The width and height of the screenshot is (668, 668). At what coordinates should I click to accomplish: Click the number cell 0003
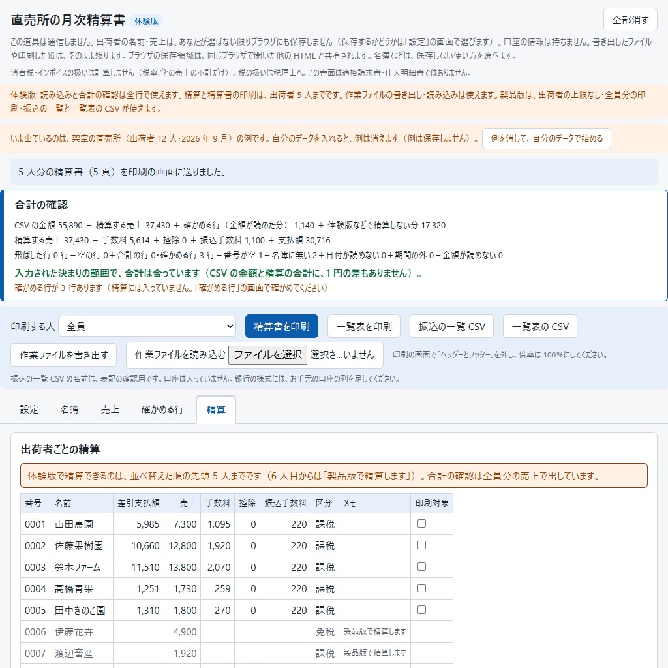[x=35, y=567]
